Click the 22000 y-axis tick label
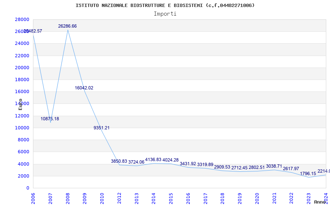This screenshot has height=206, width=330. pos(22,56)
